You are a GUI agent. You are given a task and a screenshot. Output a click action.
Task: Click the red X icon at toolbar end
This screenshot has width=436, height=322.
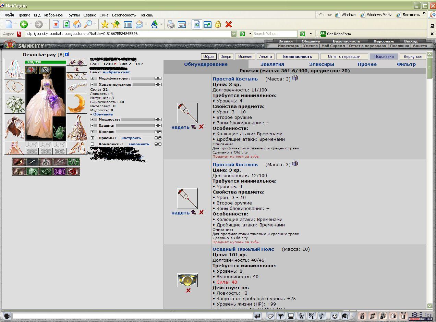click(x=229, y=24)
